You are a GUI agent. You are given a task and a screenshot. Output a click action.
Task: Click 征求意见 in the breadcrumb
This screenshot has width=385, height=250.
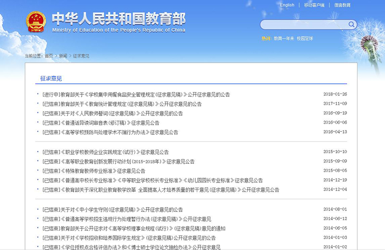click(x=81, y=56)
